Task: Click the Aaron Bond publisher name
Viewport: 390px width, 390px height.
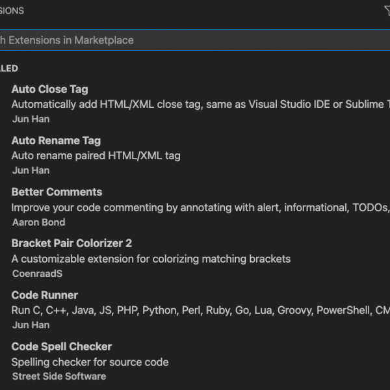Action: pyautogui.click(x=38, y=222)
